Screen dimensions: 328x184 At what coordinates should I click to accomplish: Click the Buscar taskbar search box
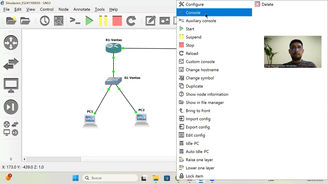click(110, 178)
